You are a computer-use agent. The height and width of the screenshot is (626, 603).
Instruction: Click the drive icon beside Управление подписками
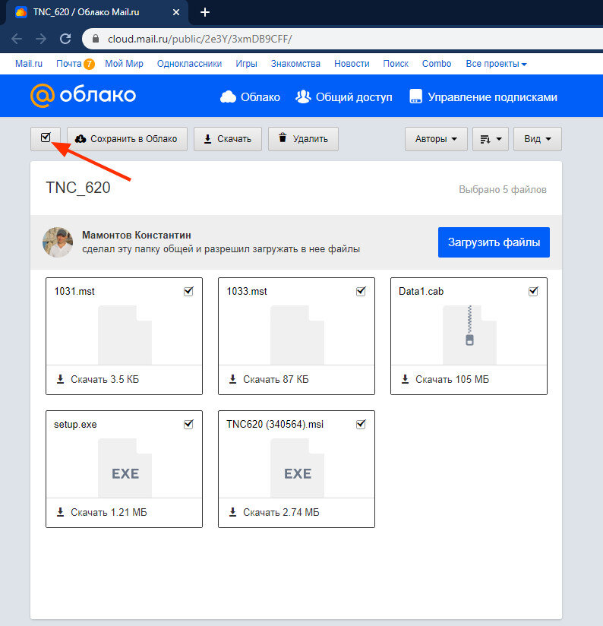(x=415, y=96)
